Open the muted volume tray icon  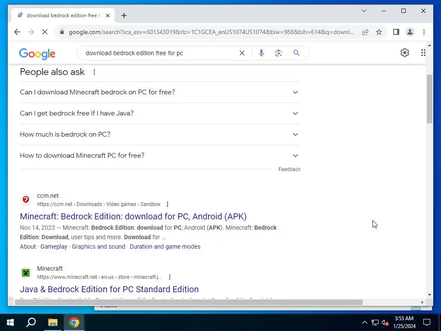(x=385, y=322)
